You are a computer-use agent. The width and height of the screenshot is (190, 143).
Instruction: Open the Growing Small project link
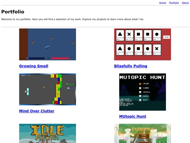click(33, 66)
